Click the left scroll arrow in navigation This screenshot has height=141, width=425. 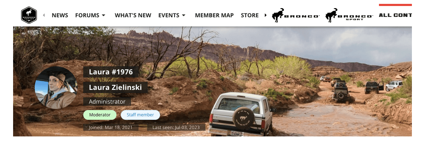44,15
